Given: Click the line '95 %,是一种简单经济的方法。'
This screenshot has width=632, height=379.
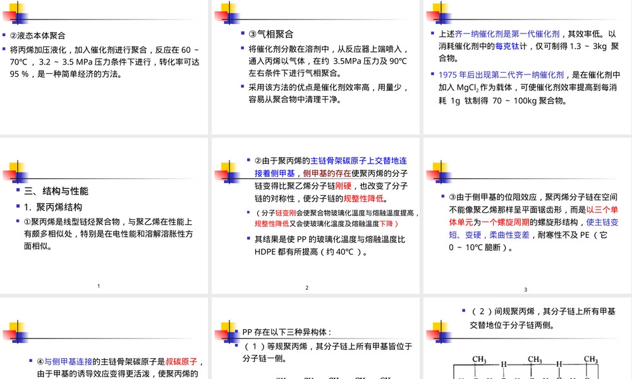Looking at the screenshot, I should coord(66,74).
